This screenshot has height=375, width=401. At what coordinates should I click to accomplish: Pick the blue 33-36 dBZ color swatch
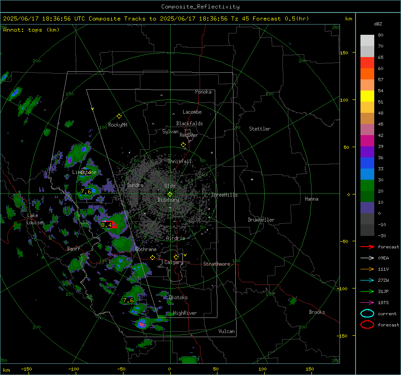tap(367, 163)
